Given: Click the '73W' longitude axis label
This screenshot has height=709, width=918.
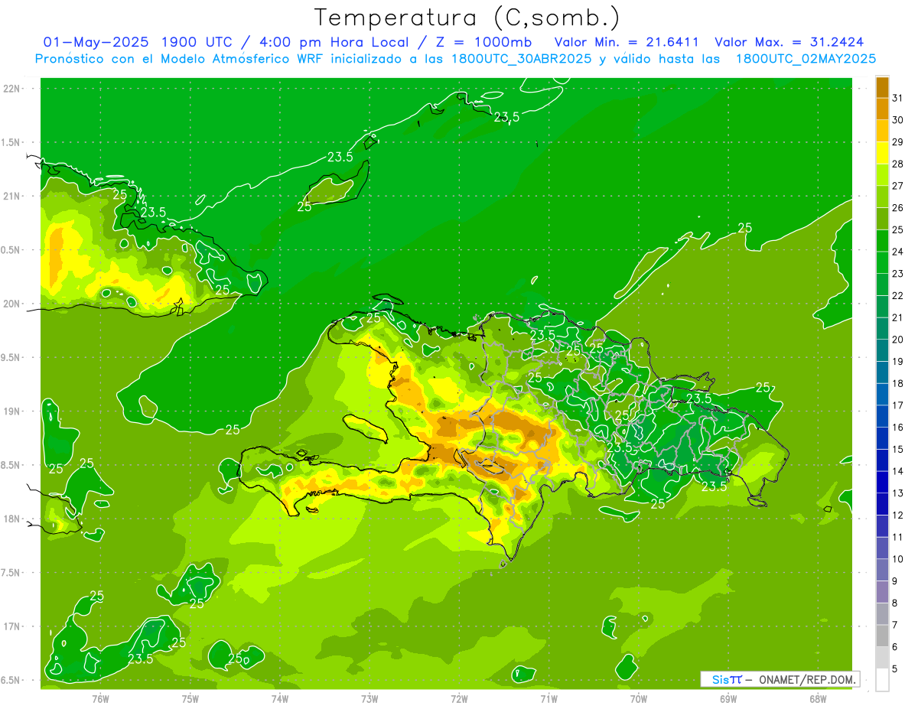Looking at the screenshot, I should 369,698.
